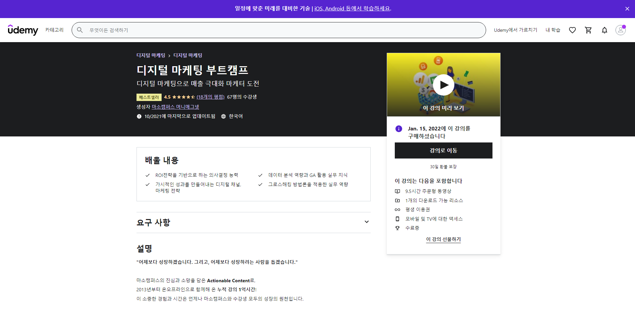Screen dimensions: 635x311
Task: Click the Udemy logo
Action: point(23,30)
